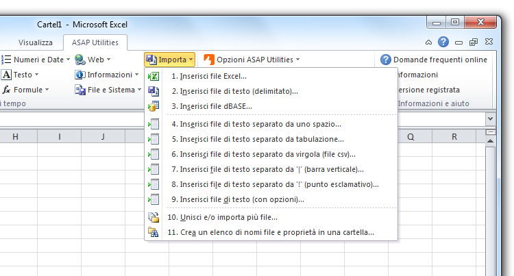Click the notepad icon beside item 5

coord(154,139)
